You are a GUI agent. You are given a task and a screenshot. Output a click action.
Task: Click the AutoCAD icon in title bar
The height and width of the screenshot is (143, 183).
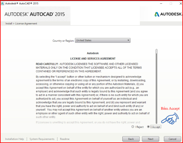click(x=2, y=3)
